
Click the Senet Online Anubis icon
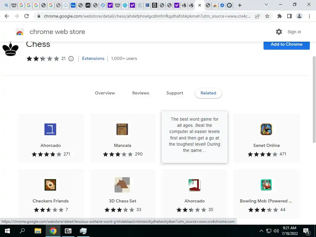click(266, 129)
